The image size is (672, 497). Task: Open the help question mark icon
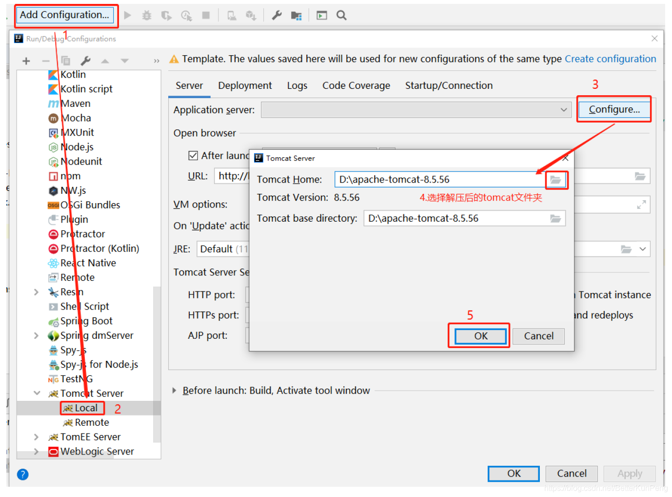23,474
